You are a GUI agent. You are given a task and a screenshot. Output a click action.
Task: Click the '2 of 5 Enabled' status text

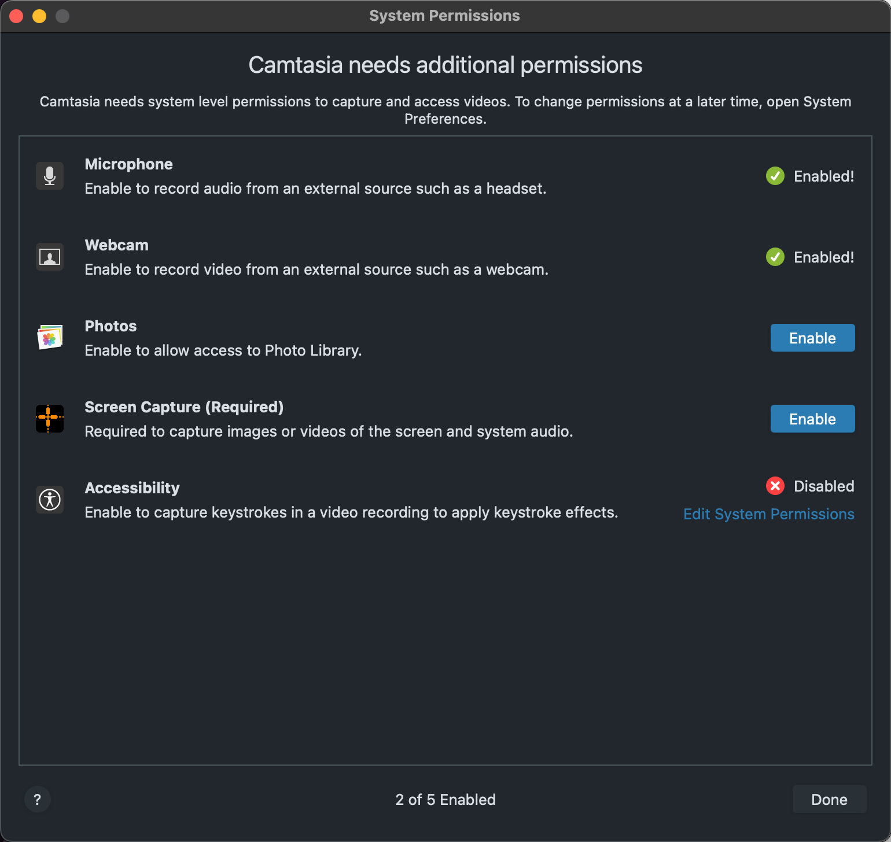click(446, 799)
